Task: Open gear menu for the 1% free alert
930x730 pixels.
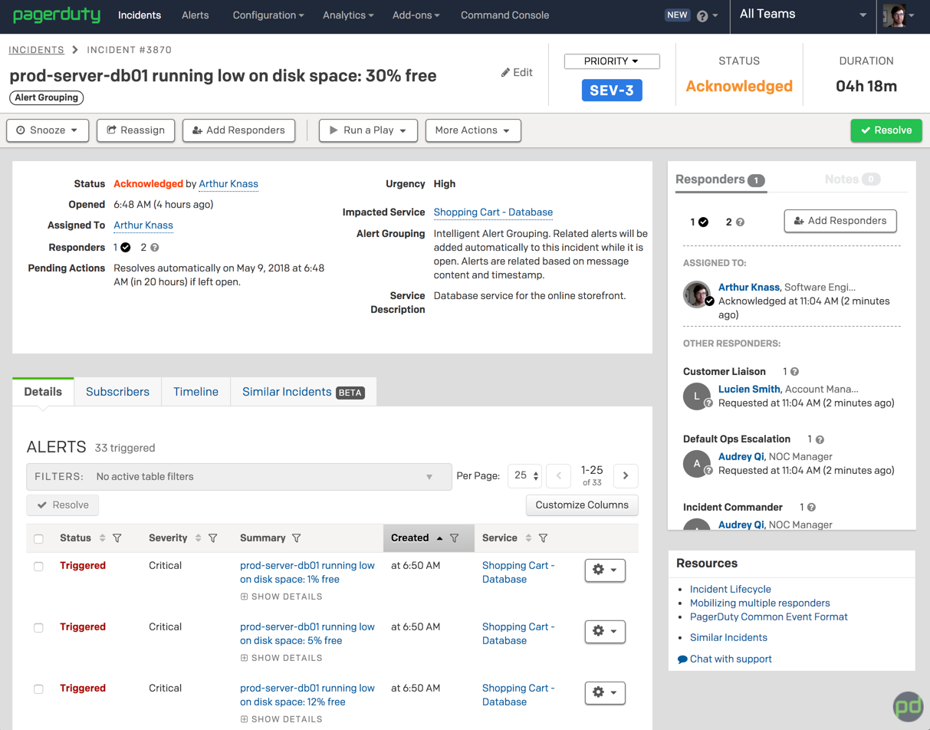Action: click(x=605, y=570)
